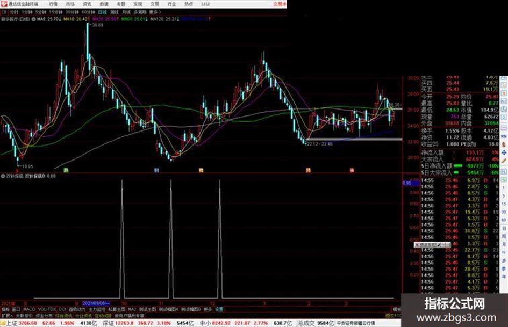Switch to the 分时 chart tab
The image size is (508, 327).
tap(14, 12)
